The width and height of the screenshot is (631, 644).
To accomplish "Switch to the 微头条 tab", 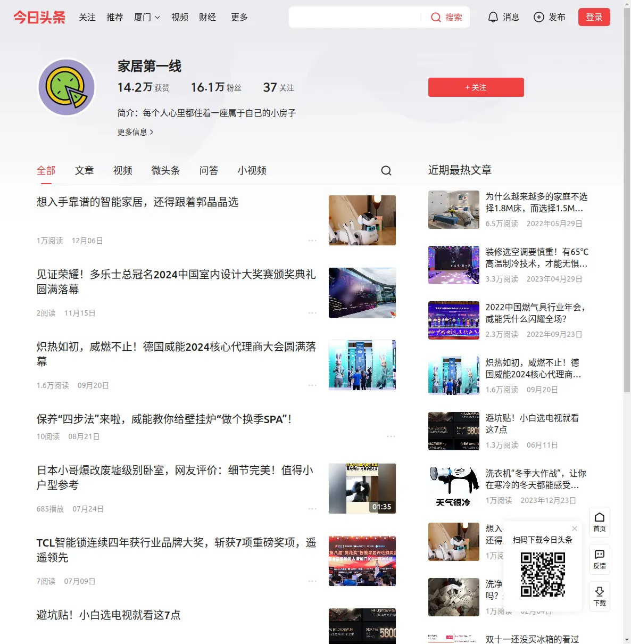I will click(166, 170).
